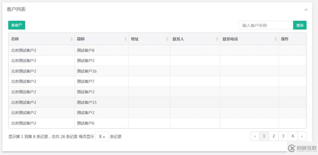Open the 每页显示 8 page-size dropdown
318x155 pixels.
[102, 136]
